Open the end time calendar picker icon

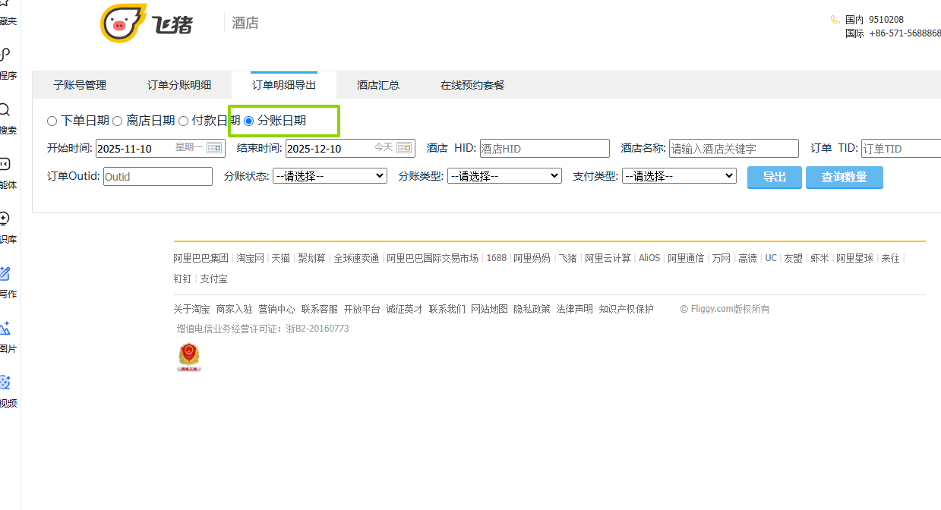click(x=404, y=147)
